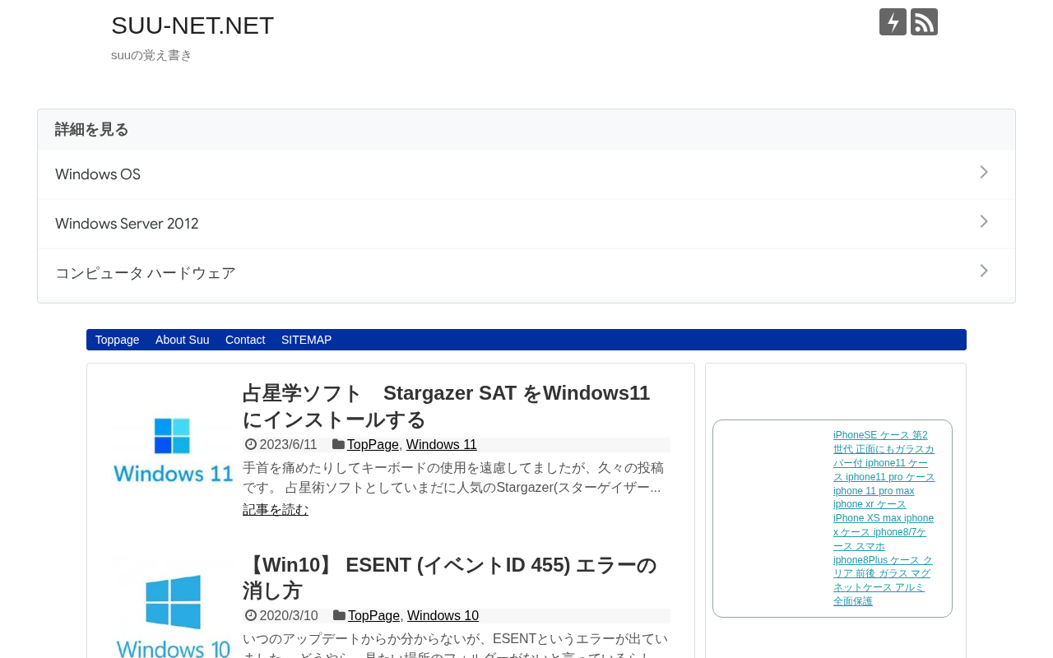Open the About Suu menu item

click(183, 340)
